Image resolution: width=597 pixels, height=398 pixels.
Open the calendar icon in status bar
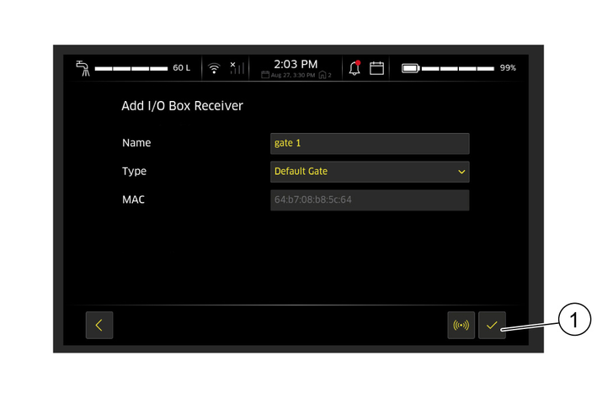[376, 68]
